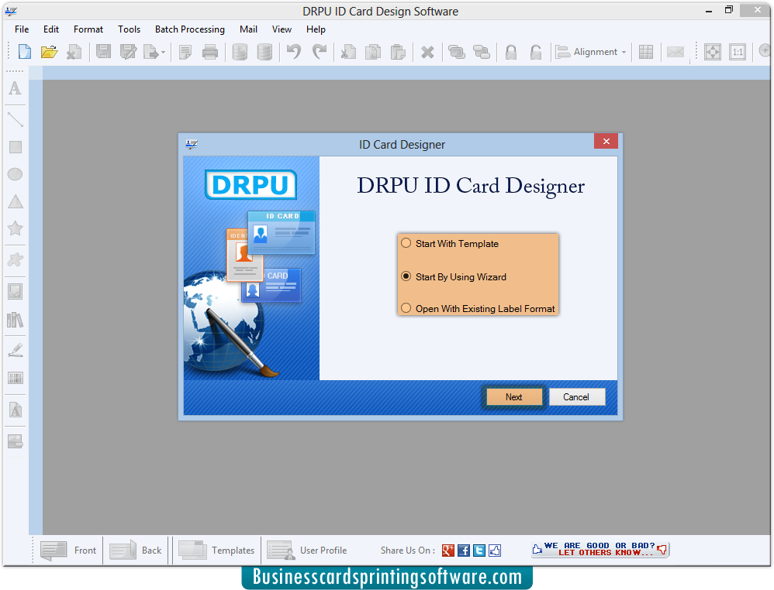Open the File menu

(22, 29)
